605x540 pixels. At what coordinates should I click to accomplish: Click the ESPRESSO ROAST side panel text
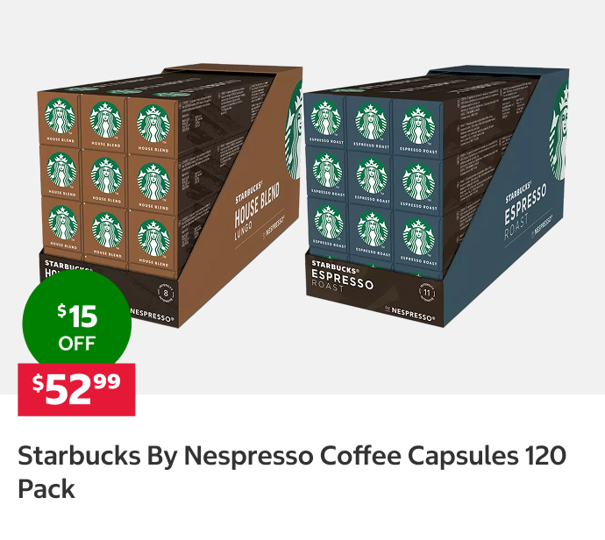pos(525,211)
